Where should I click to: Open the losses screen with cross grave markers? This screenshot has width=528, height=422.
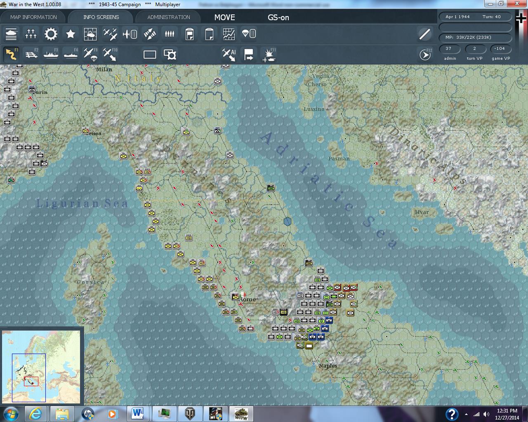coord(31,34)
